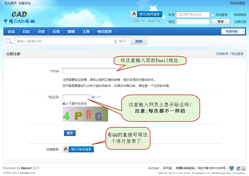Viewport: 249px width, 176px height.
Task: Click the 用QQ帐号登录 button under 快捷登录
Action: [x=78, y=149]
